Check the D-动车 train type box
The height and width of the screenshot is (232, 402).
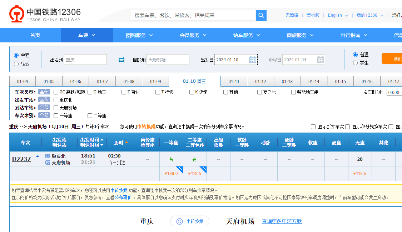point(90,92)
